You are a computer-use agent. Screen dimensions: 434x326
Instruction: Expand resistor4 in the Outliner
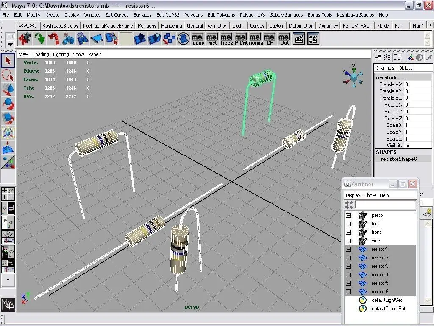point(348,275)
